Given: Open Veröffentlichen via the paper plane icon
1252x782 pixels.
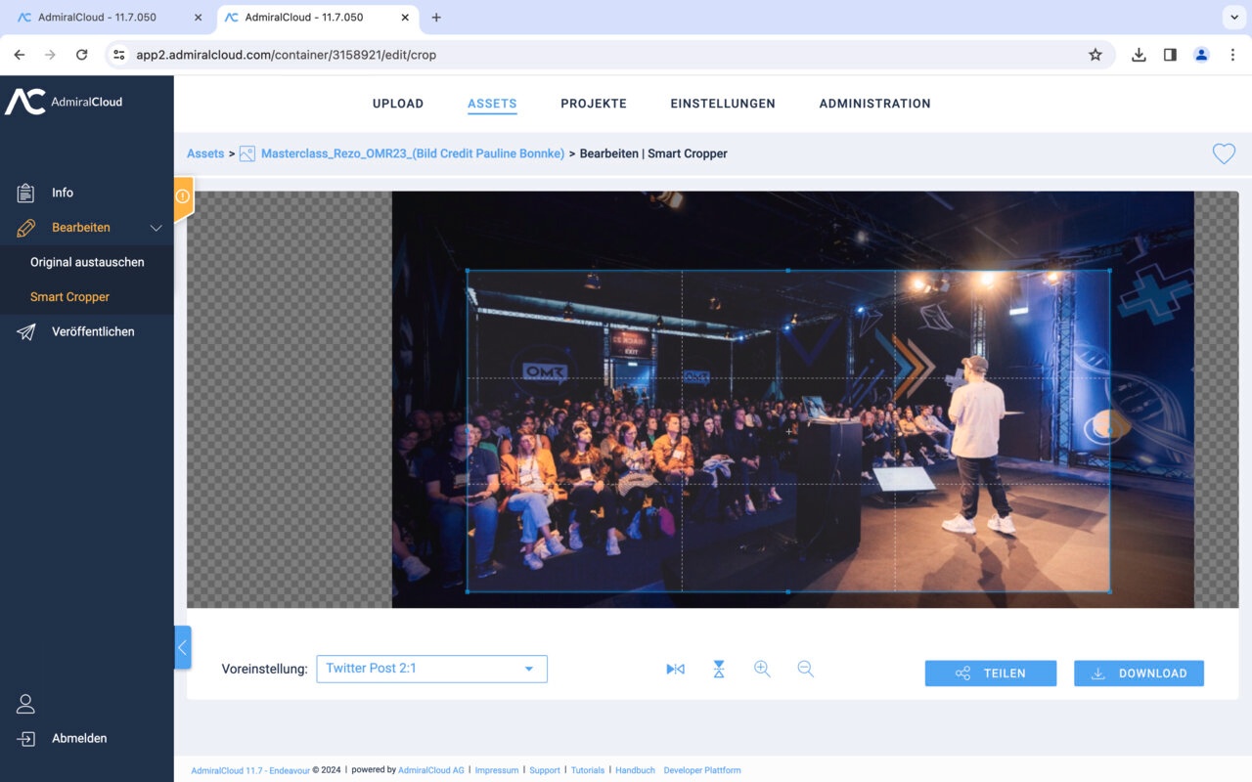Looking at the screenshot, I should (23, 331).
